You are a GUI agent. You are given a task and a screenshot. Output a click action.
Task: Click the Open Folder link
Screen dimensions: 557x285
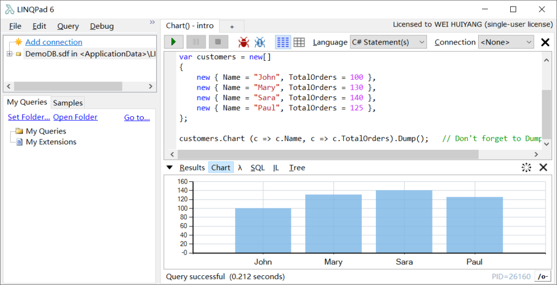click(75, 117)
